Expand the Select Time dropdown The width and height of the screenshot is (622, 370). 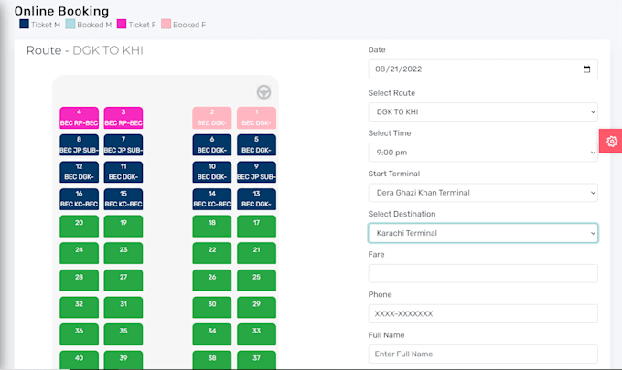pos(482,153)
